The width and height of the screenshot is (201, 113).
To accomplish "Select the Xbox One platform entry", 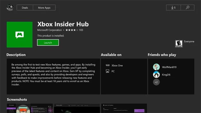I will click(x=114, y=65).
